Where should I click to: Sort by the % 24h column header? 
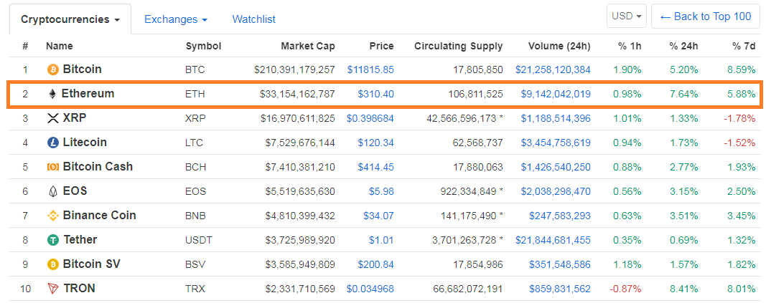tap(683, 46)
